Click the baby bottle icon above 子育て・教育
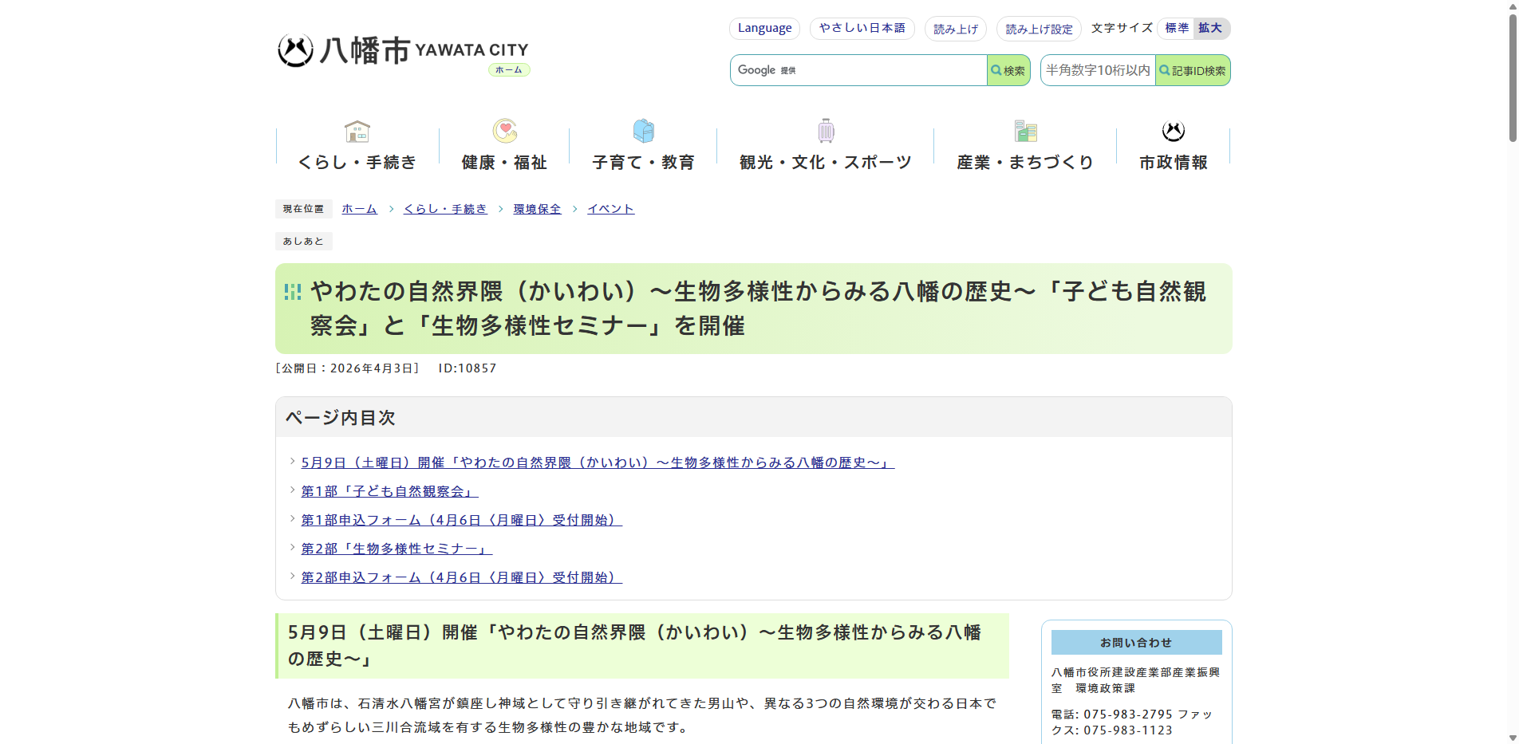The height and width of the screenshot is (744, 1519). (643, 130)
